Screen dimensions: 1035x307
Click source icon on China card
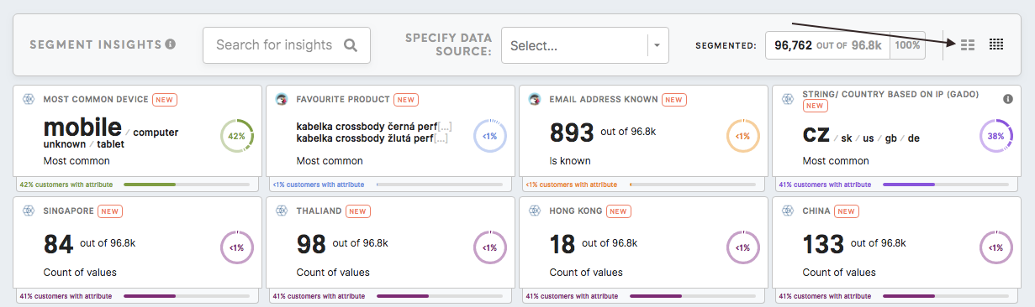[x=788, y=211]
